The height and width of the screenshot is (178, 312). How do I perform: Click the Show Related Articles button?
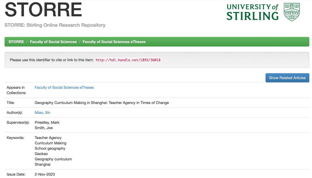[287, 78]
